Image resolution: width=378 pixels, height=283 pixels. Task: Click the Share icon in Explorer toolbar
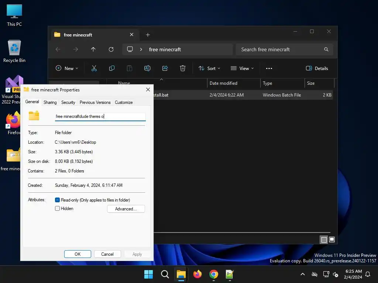pyautogui.click(x=165, y=68)
